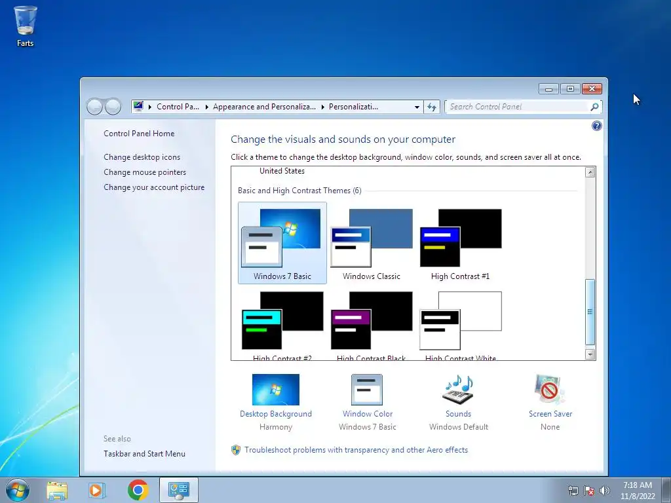Select the High Contrast Black theme
Screen dimensions: 671x503
tap(372, 325)
